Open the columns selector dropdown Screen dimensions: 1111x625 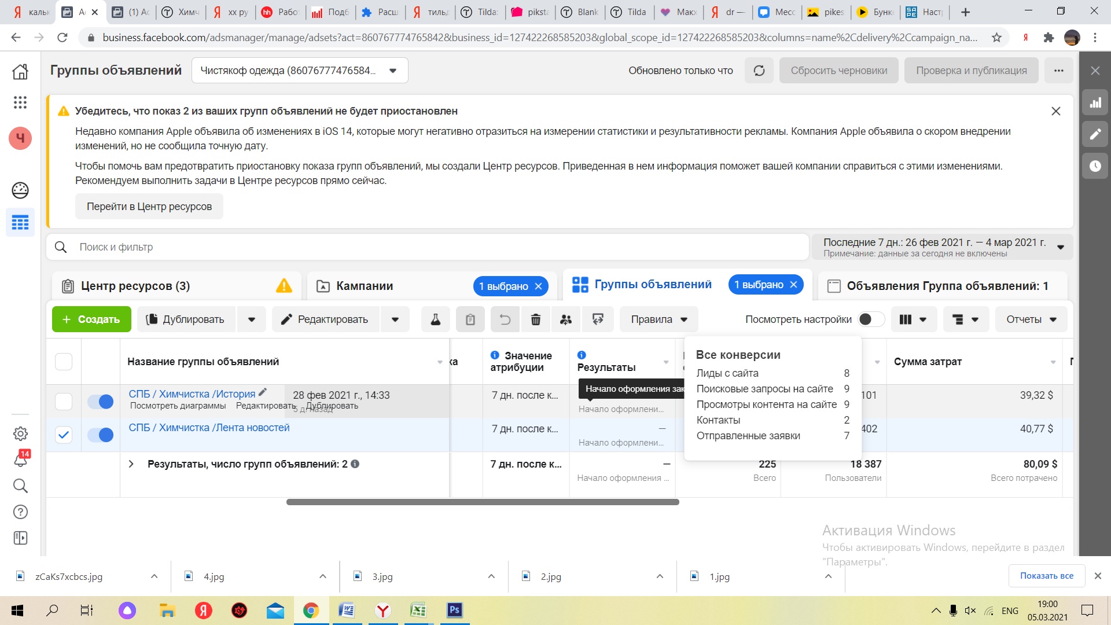914,319
